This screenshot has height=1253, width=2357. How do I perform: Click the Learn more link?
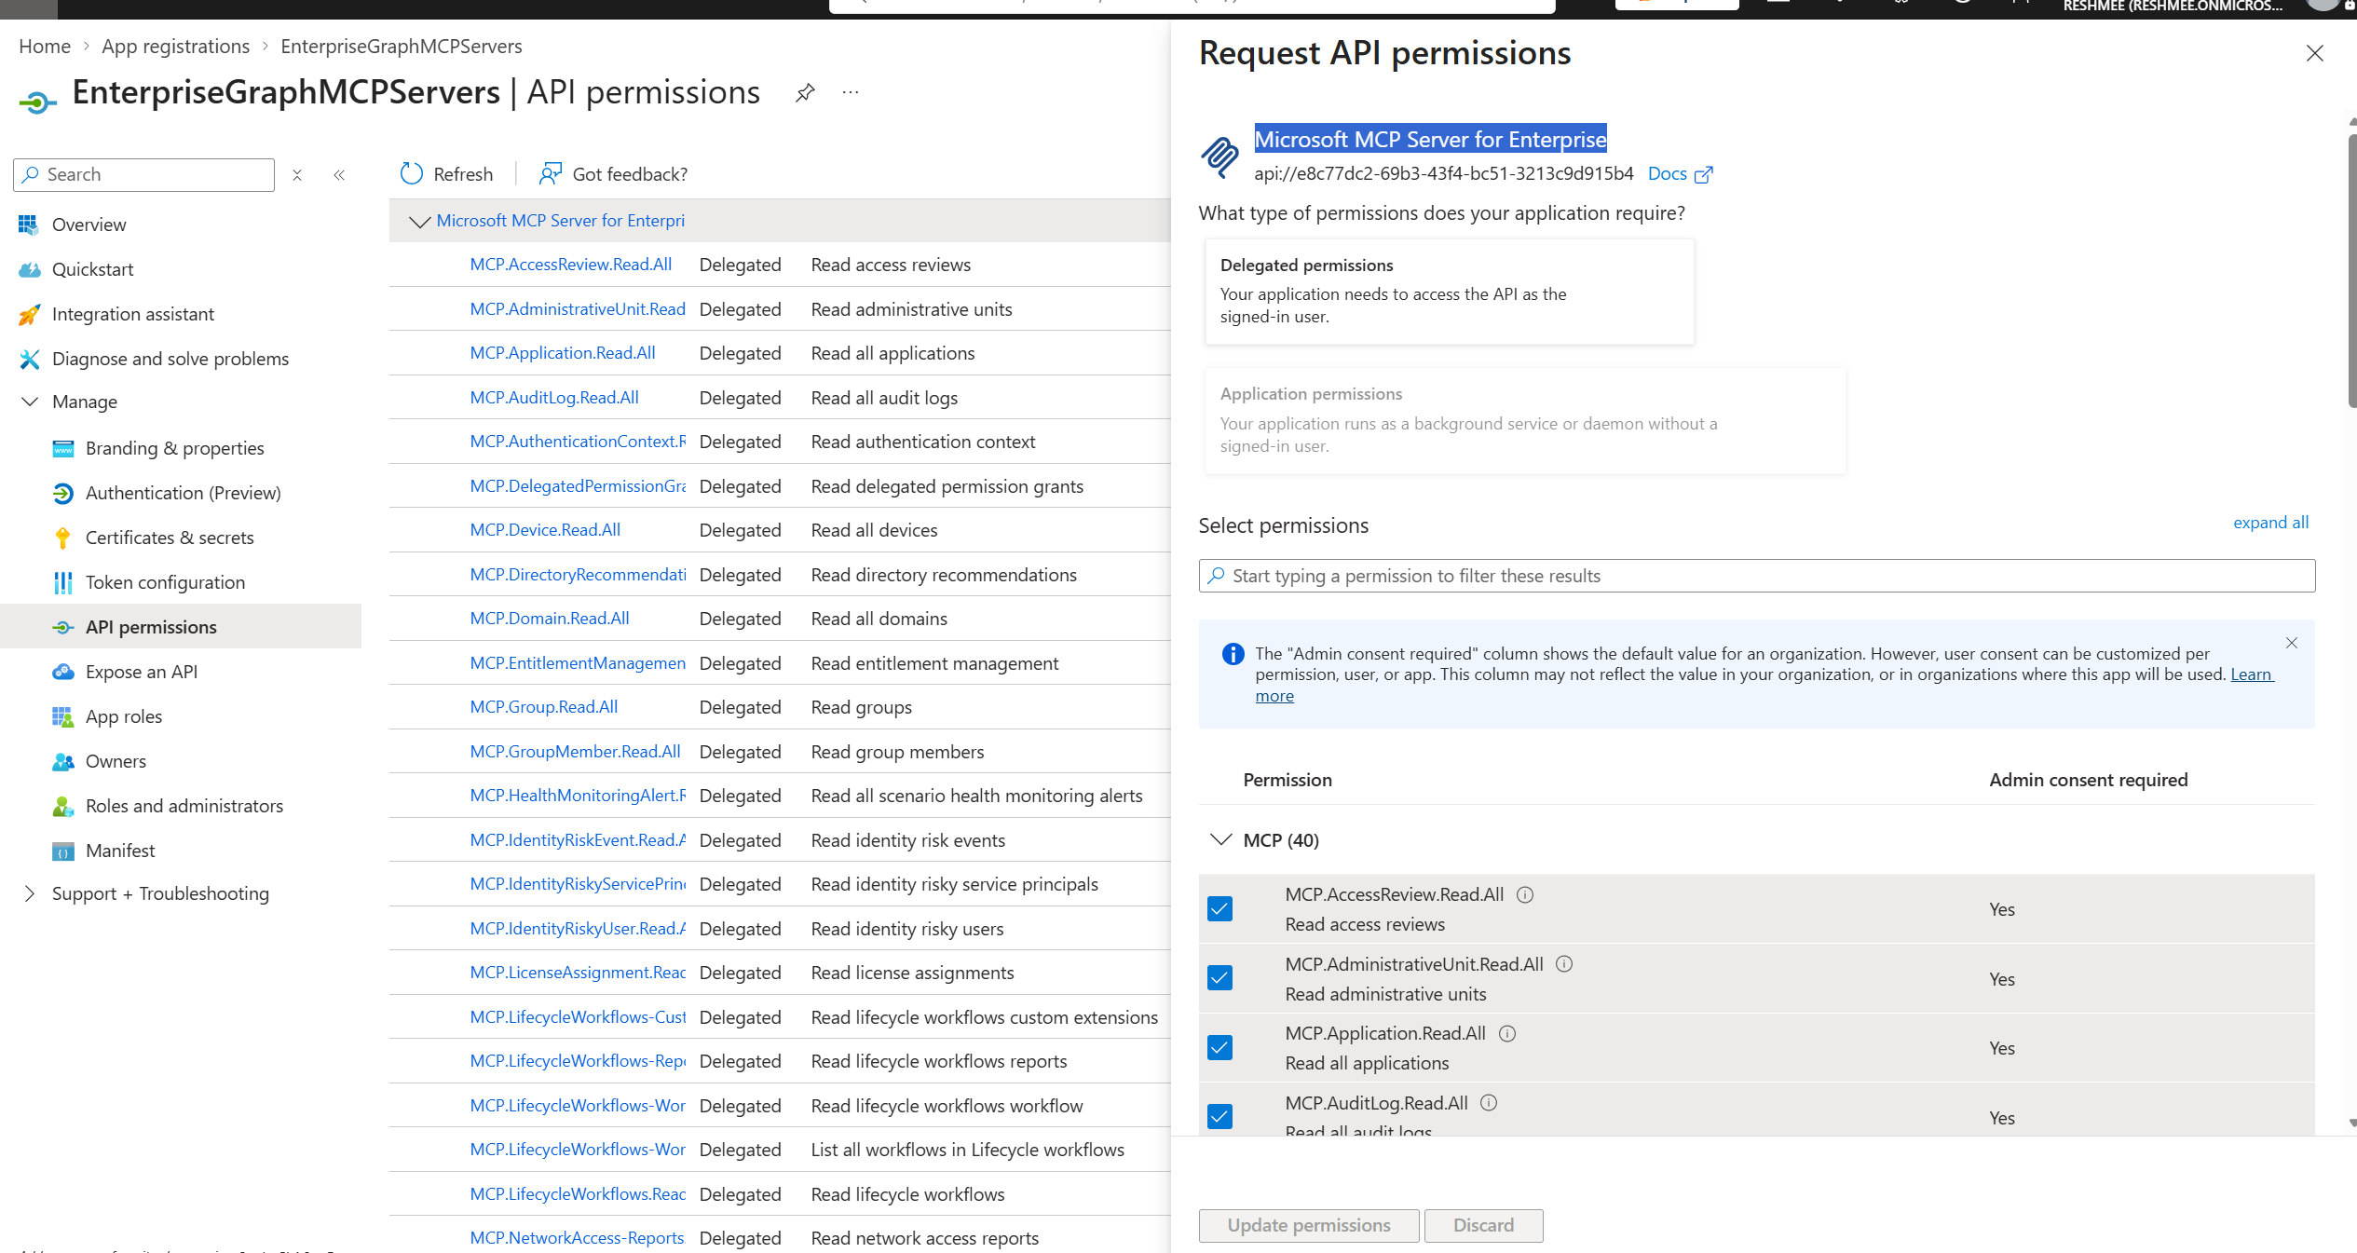point(2252,674)
